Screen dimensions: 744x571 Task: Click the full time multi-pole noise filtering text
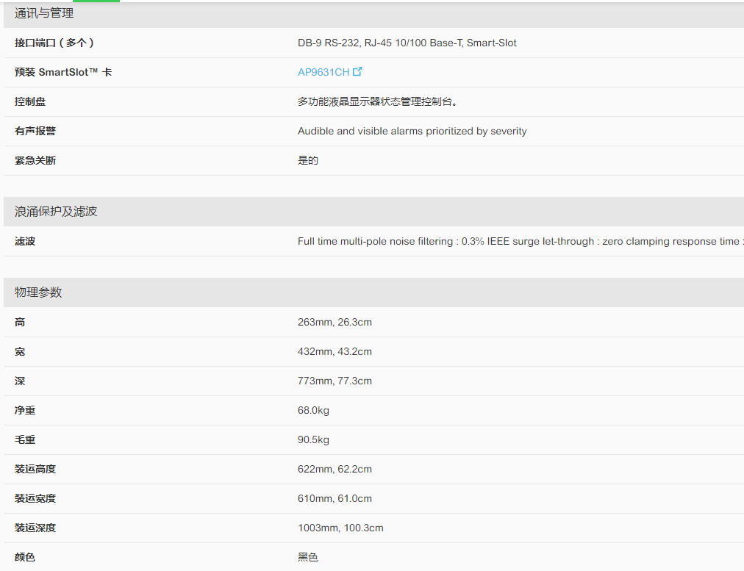point(518,241)
